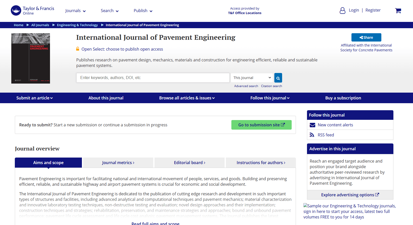Viewport: 413px width, 225px height.
Task: Click the magnifier search button
Action: [278, 78]
